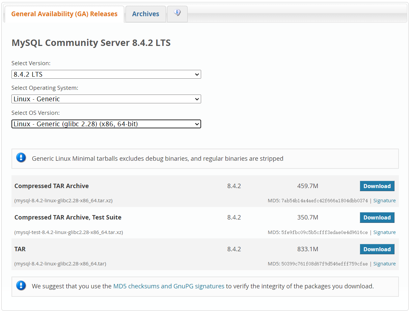
Task: Open the dropdown arrow on Select Version
Action: (x=197, y=74)
